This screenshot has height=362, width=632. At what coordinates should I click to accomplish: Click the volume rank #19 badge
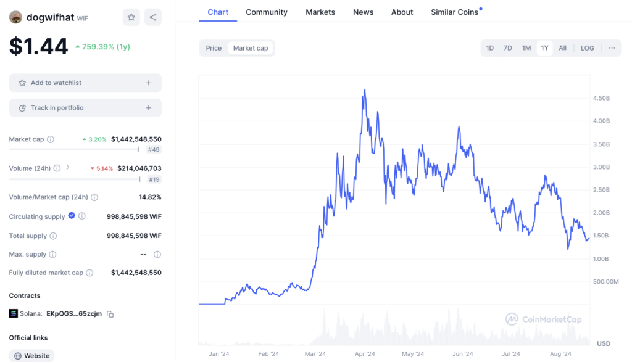click(154, 179)
